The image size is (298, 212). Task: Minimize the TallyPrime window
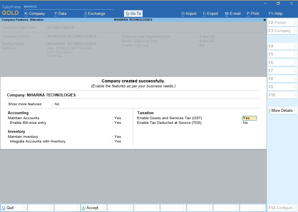point(265,3)
